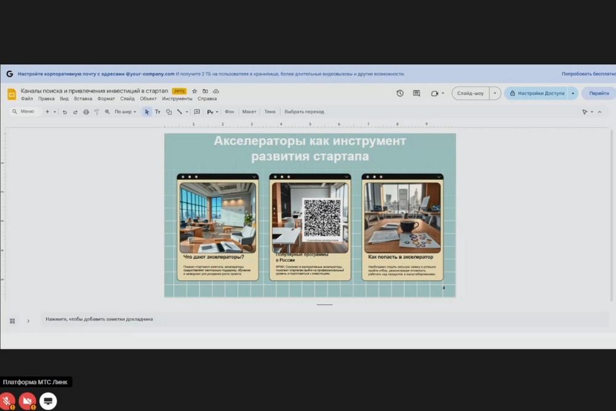Undo the last action
616x411 pixels.
tap(65, 112)
